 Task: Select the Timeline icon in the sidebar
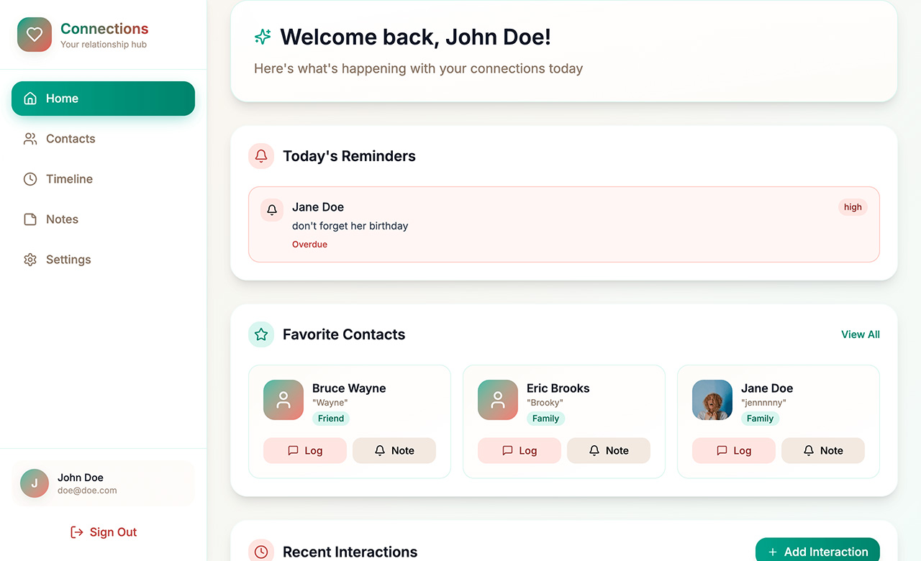click(30, 178)
